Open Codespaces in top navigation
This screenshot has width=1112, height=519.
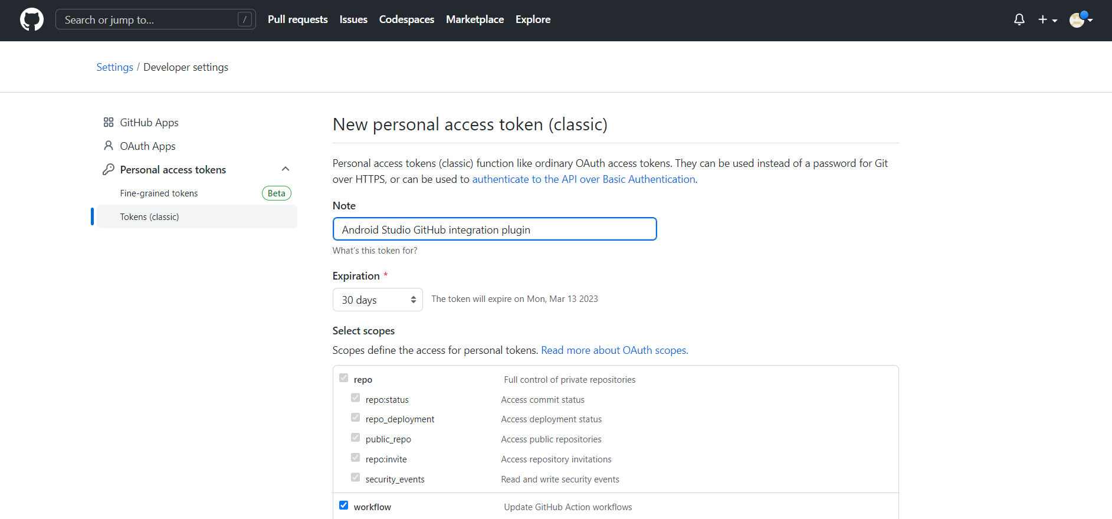tap(406, 19)
